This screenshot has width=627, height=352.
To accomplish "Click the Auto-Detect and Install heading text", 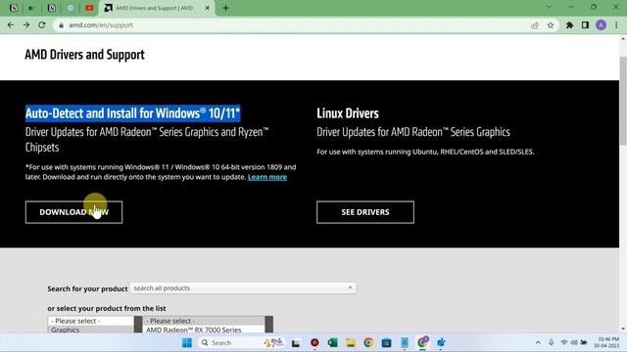I will click(133, 113).
